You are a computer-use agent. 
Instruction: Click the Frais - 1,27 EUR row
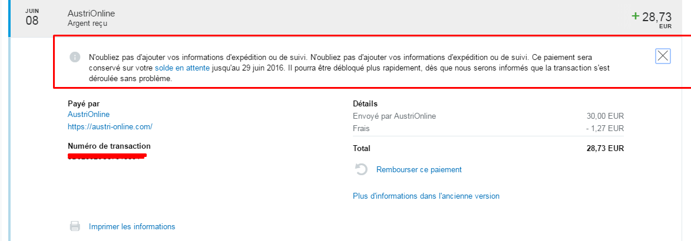coord(488,128)
